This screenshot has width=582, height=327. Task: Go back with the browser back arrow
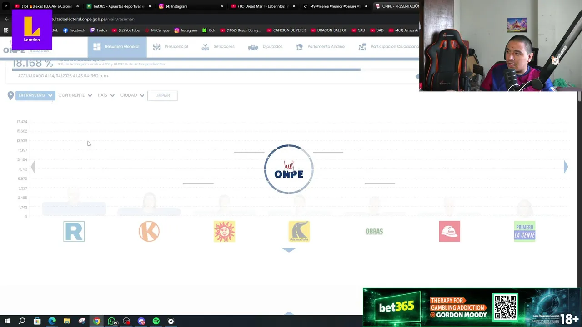6,19
